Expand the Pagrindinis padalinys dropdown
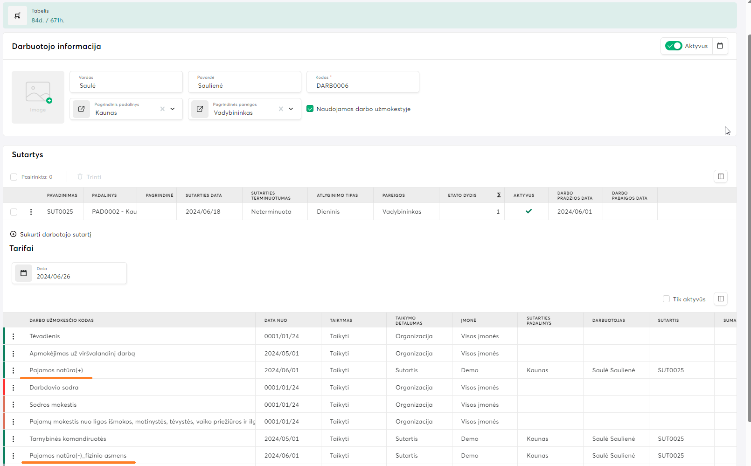751x466 pixels. [173, 109]
